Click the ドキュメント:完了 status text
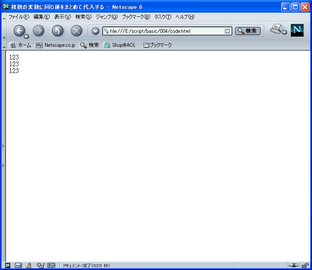The height and width of the screenshot is (270, 312). (x=86, y=265)
